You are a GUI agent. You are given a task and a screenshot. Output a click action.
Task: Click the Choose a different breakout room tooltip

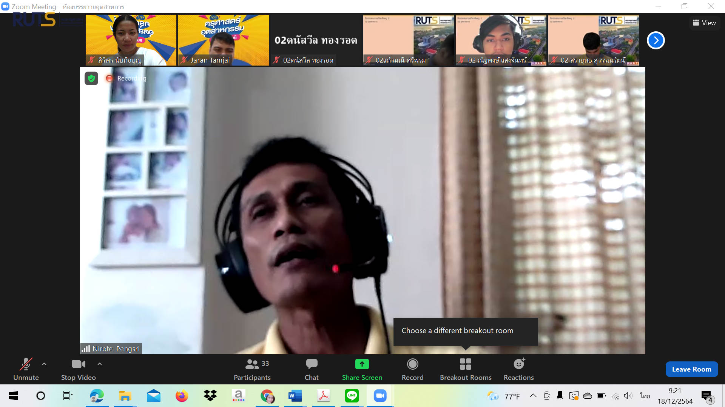point(466,331)
